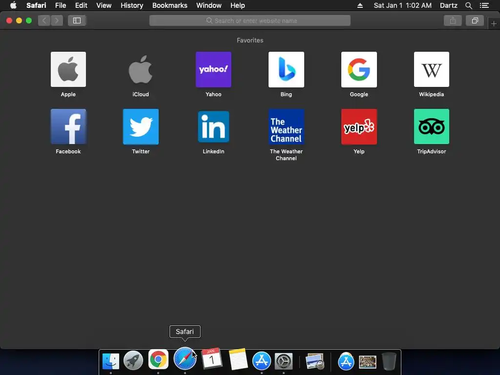
Task: Open the App Store icon beside Notes
Action: [x=262, y=361]
